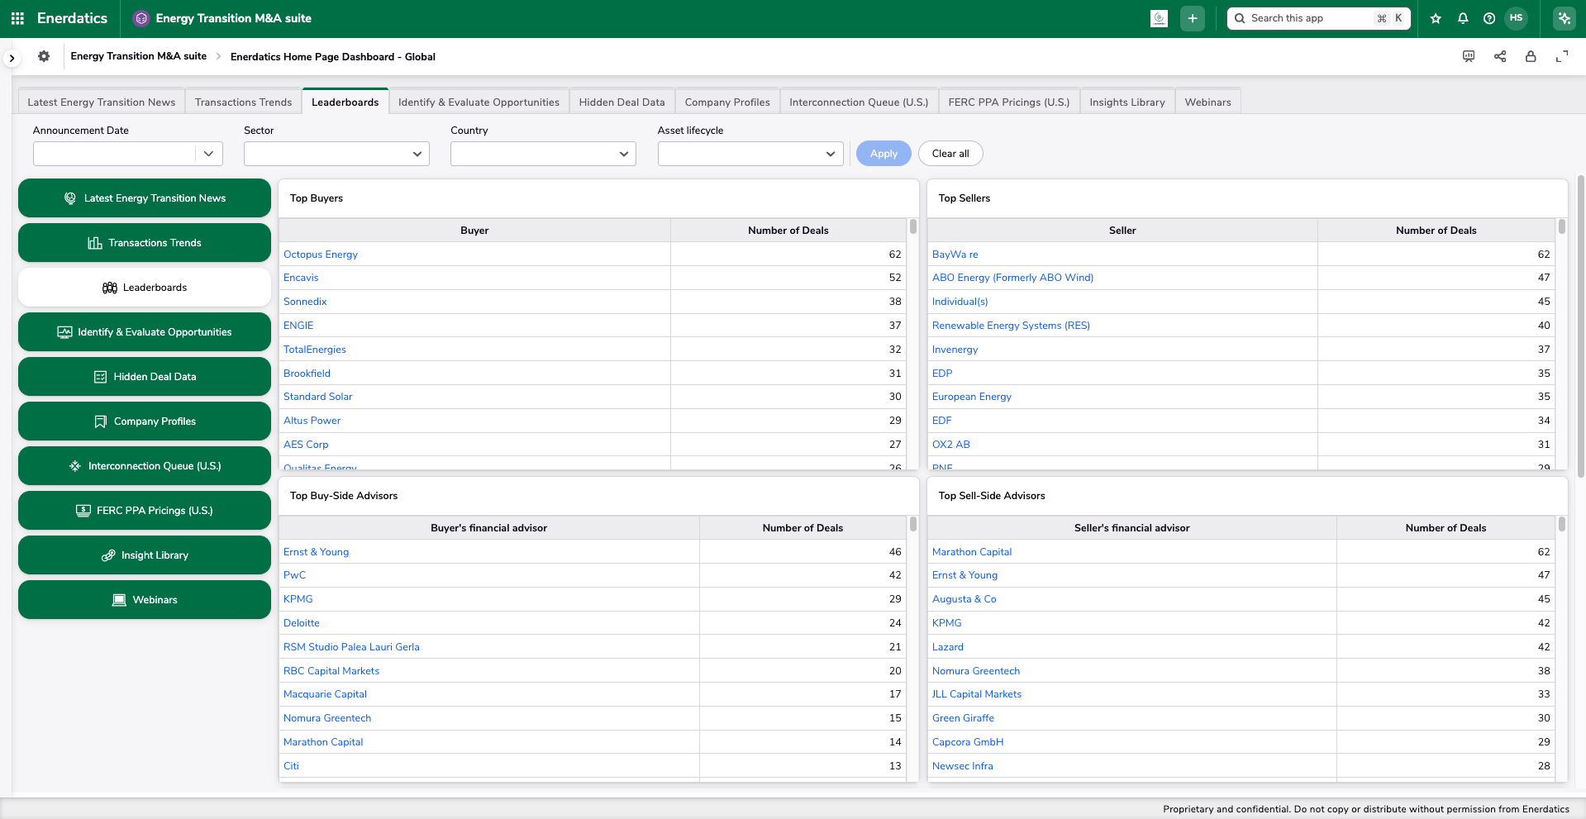Click the share icon

1500,56
